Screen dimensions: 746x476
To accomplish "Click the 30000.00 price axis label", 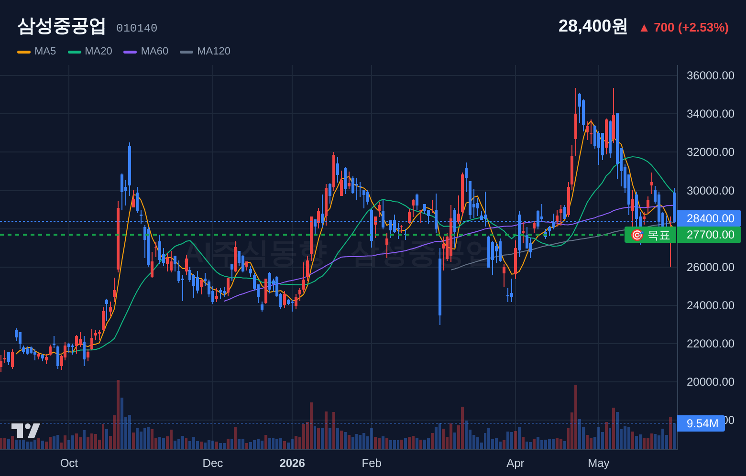I will (711, 191).
